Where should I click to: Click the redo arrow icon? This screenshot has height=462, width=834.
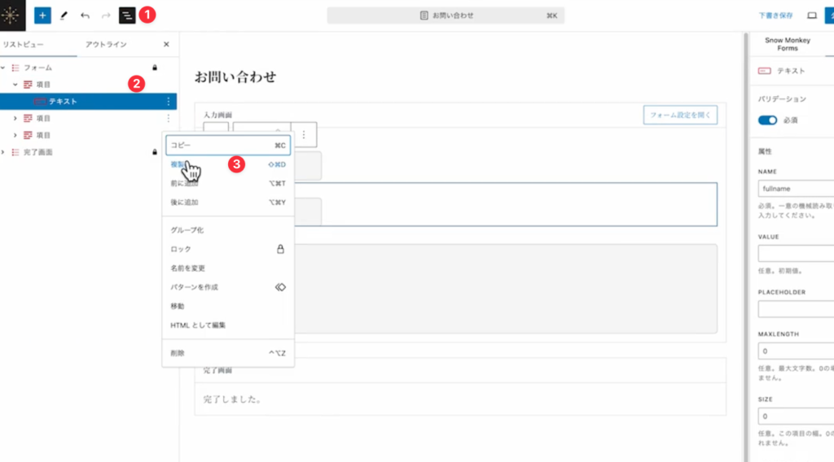click(106, 15)
